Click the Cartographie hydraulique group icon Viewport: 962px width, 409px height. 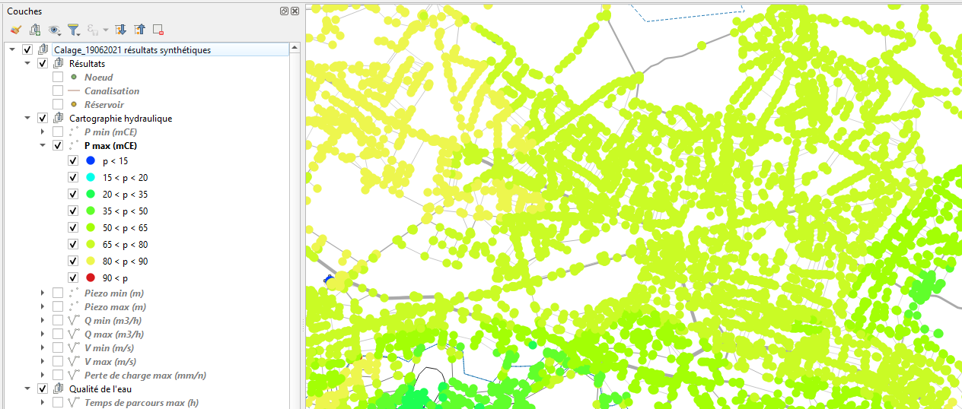pyautogui.click(x=58, y=119)
